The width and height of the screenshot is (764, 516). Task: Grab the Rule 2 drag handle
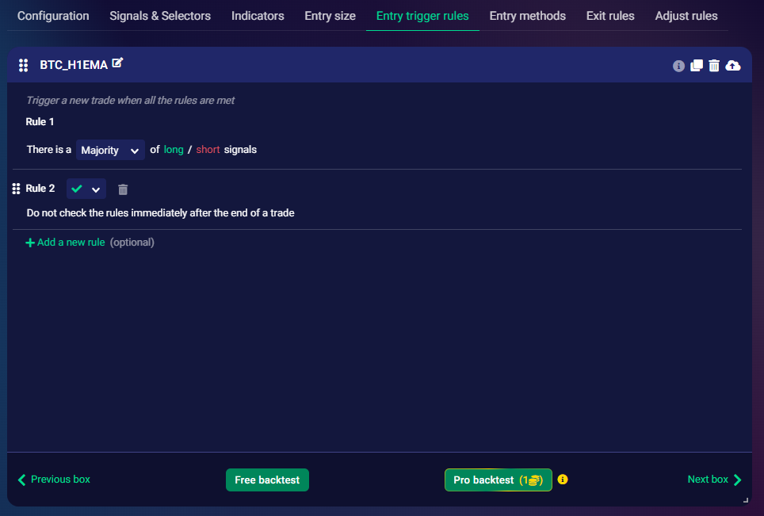16,189
